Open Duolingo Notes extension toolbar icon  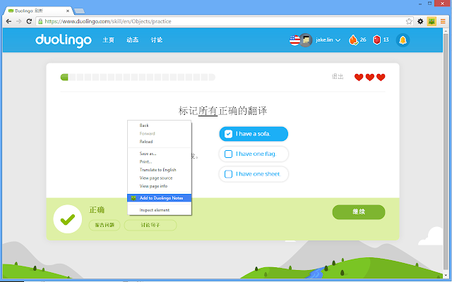pyautogui.click(x=432, y=21)
